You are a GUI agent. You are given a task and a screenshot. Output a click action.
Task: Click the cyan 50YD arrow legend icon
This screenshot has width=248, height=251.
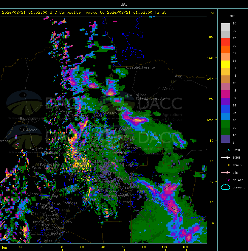pos(225,150)
